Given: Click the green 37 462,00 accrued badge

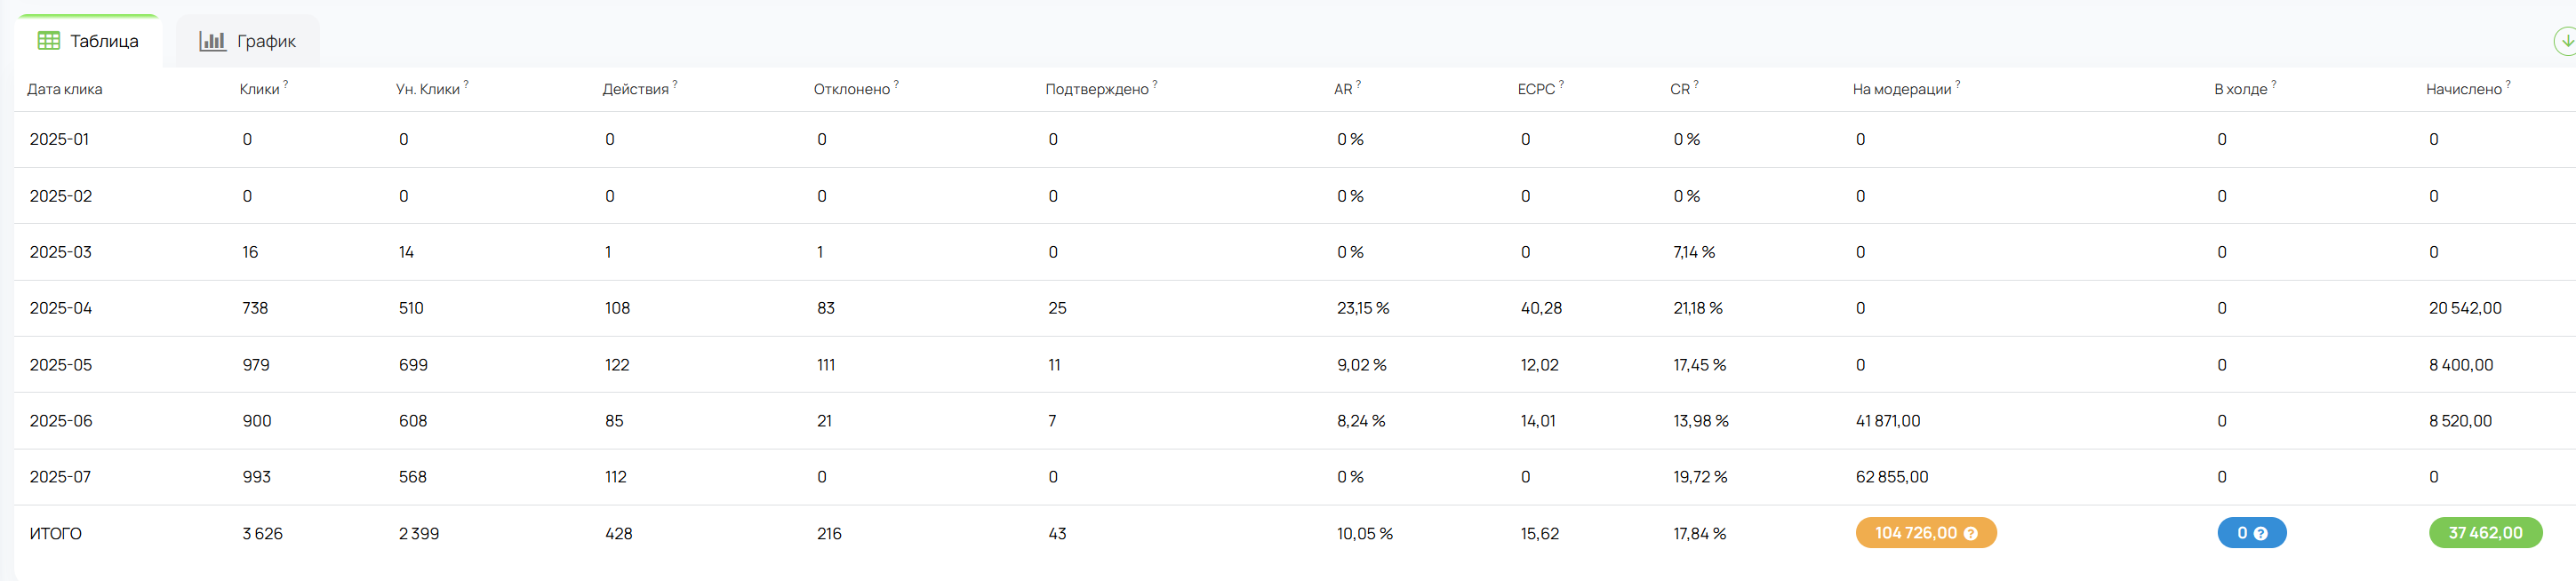Looking at the screenshot, I should click(2485, 533).
